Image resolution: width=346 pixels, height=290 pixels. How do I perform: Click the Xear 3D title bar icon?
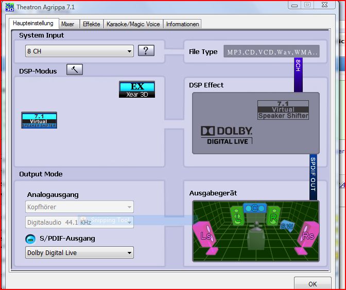pyautogui.click(x=9, y=7)
